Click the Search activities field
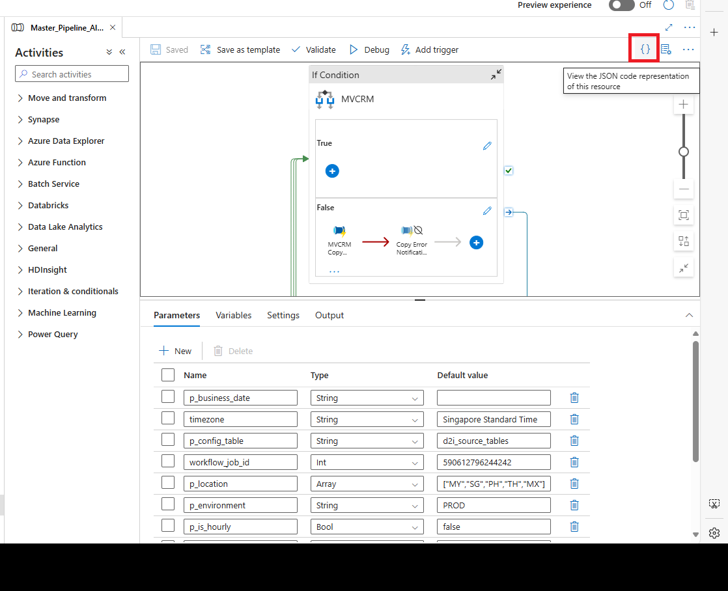728x591 pixels. click(x=72, y=74)
